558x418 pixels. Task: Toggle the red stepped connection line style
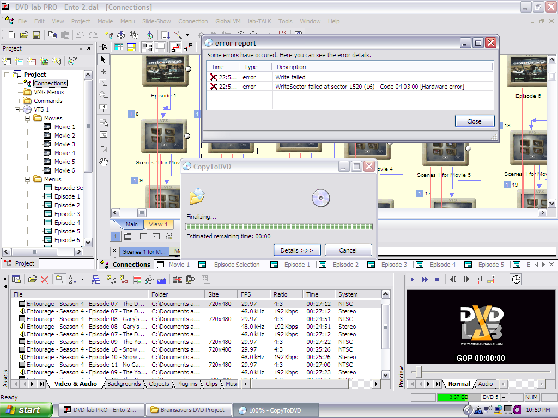click(175, 47)
